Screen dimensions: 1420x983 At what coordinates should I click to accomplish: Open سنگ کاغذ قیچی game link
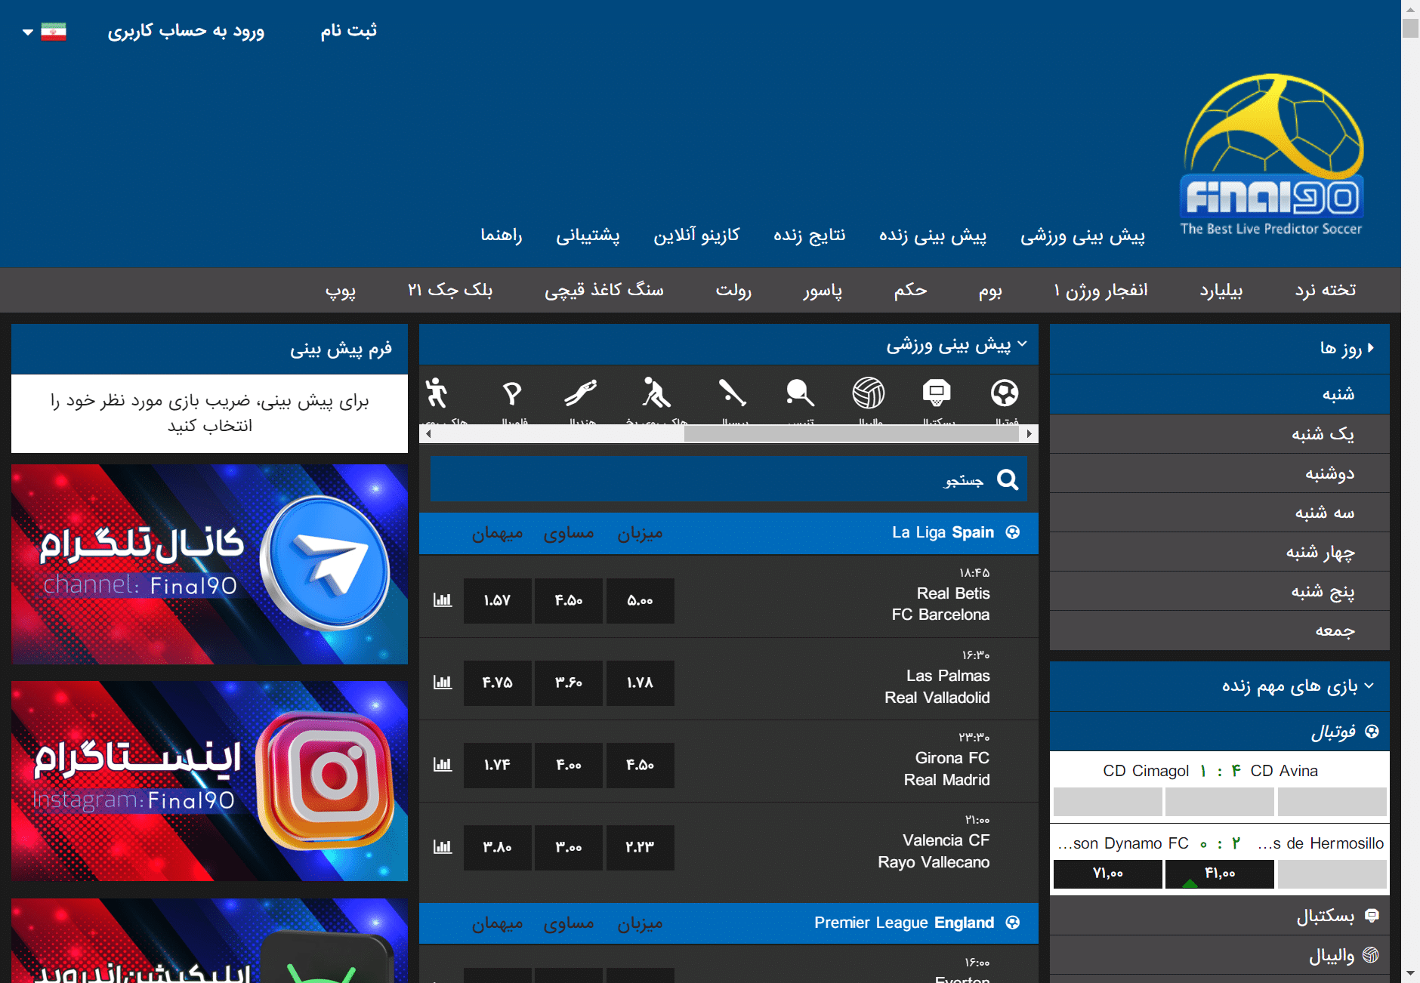coord(604,290)
